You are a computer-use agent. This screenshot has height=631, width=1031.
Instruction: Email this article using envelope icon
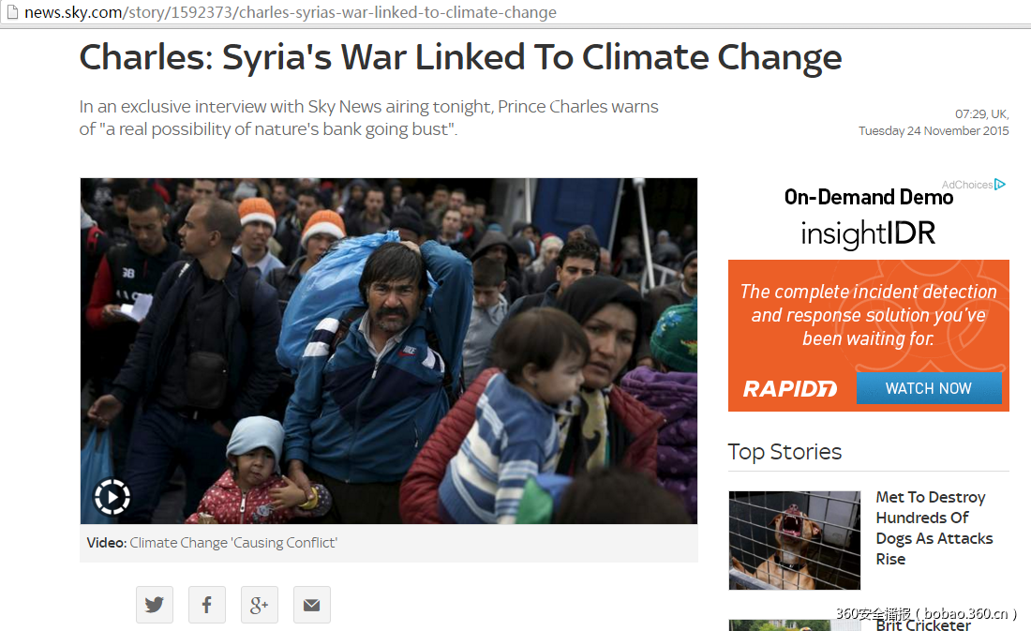click(x=312, y=605)
